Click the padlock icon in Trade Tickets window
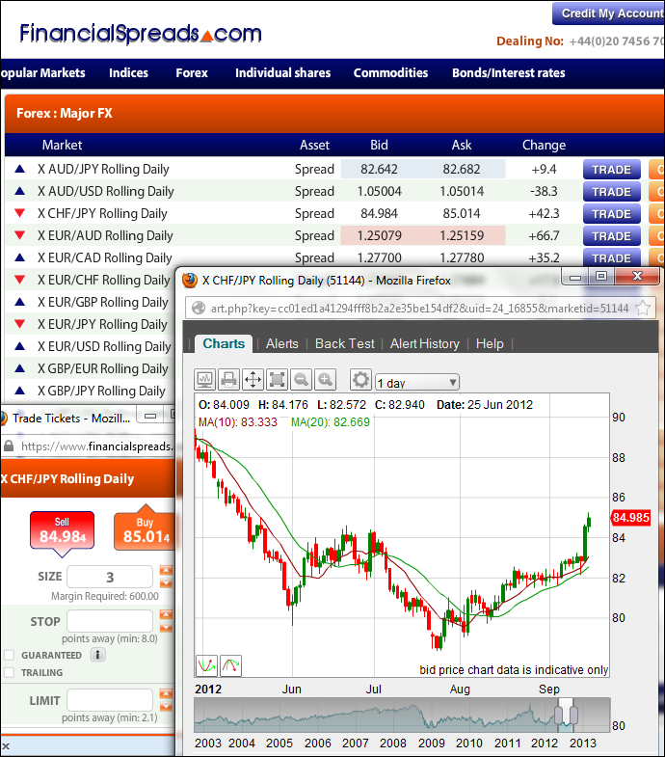Image resolution: width=665 pixels, height=757 pixels. point(9,446)
